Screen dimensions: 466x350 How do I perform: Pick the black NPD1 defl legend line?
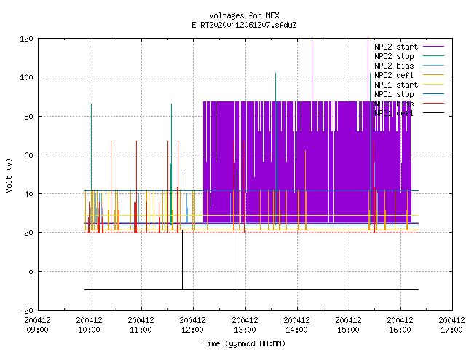click(433, 113)
